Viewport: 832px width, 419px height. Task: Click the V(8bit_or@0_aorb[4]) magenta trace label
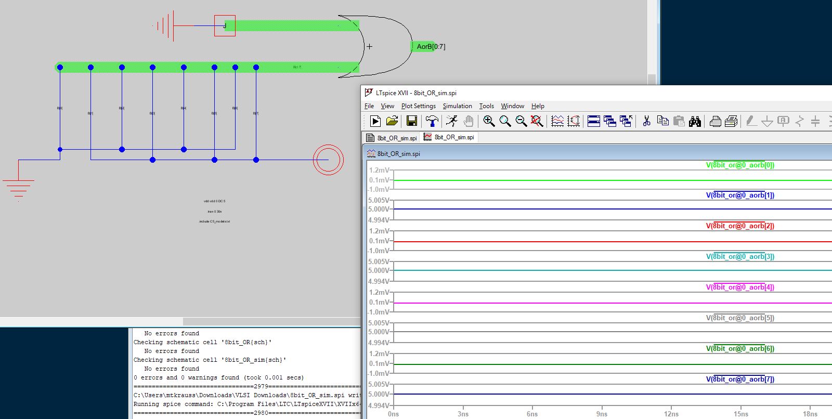pos(740,287)
